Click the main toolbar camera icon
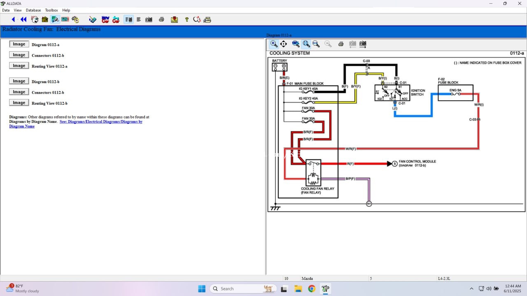 149,19
